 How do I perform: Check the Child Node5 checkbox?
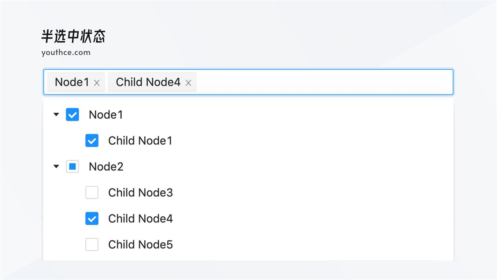92,244
